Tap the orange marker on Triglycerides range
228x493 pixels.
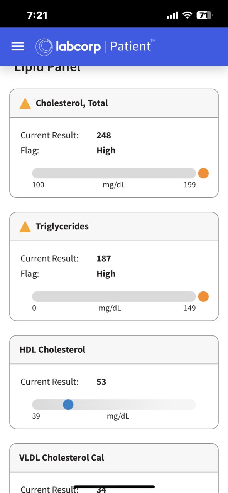coord(203,297)
